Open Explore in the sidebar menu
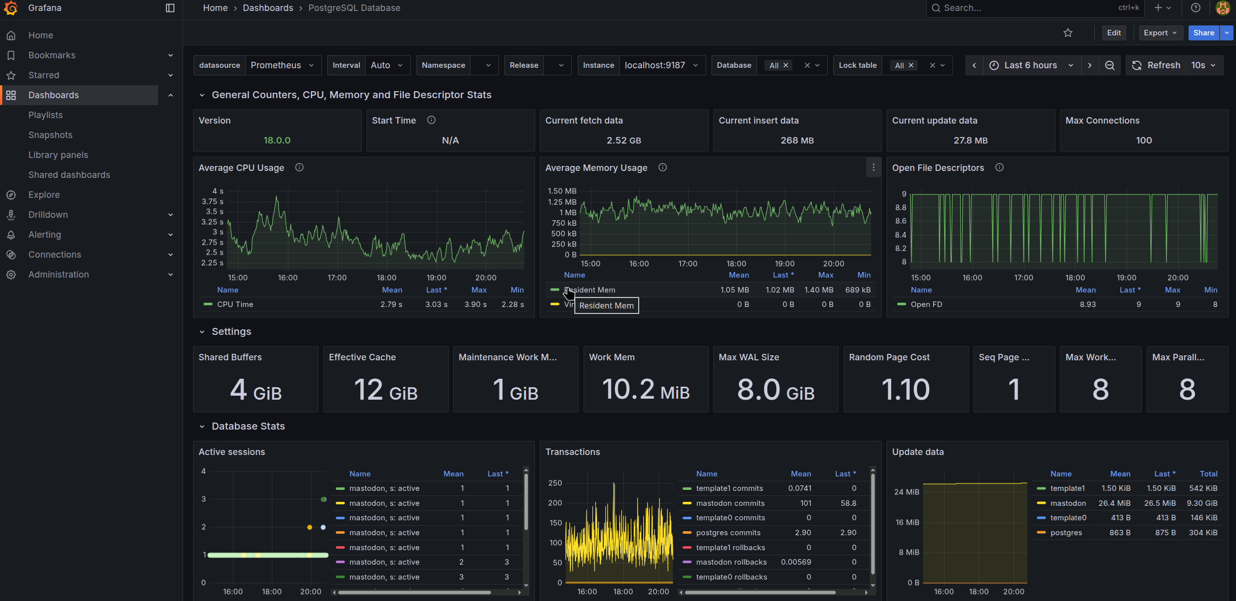 [x=44, y=195]
